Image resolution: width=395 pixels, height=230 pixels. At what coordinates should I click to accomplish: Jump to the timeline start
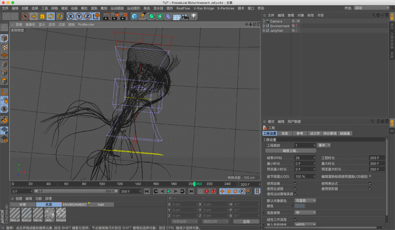pos(147,191)
